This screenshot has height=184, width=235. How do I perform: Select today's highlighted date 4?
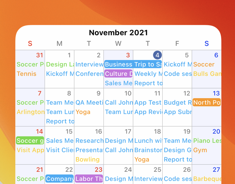157,55
